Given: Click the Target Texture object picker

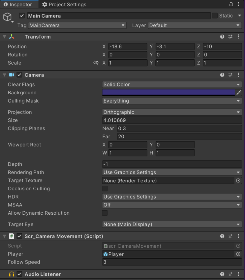Looking at the screenshot, I should (238, 180).
